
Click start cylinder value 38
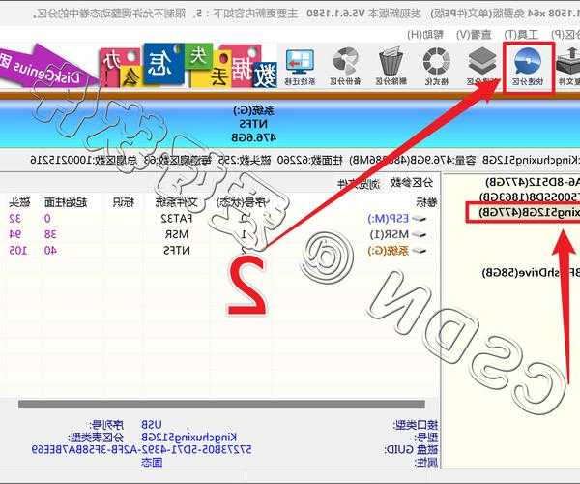(50, 235)
